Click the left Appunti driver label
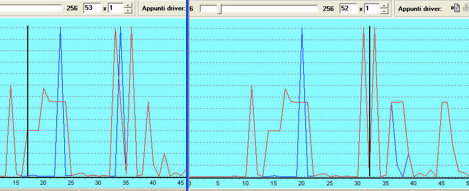Viewport: 469px width, 191px height. pyautogui.click(x=164, y=9)
